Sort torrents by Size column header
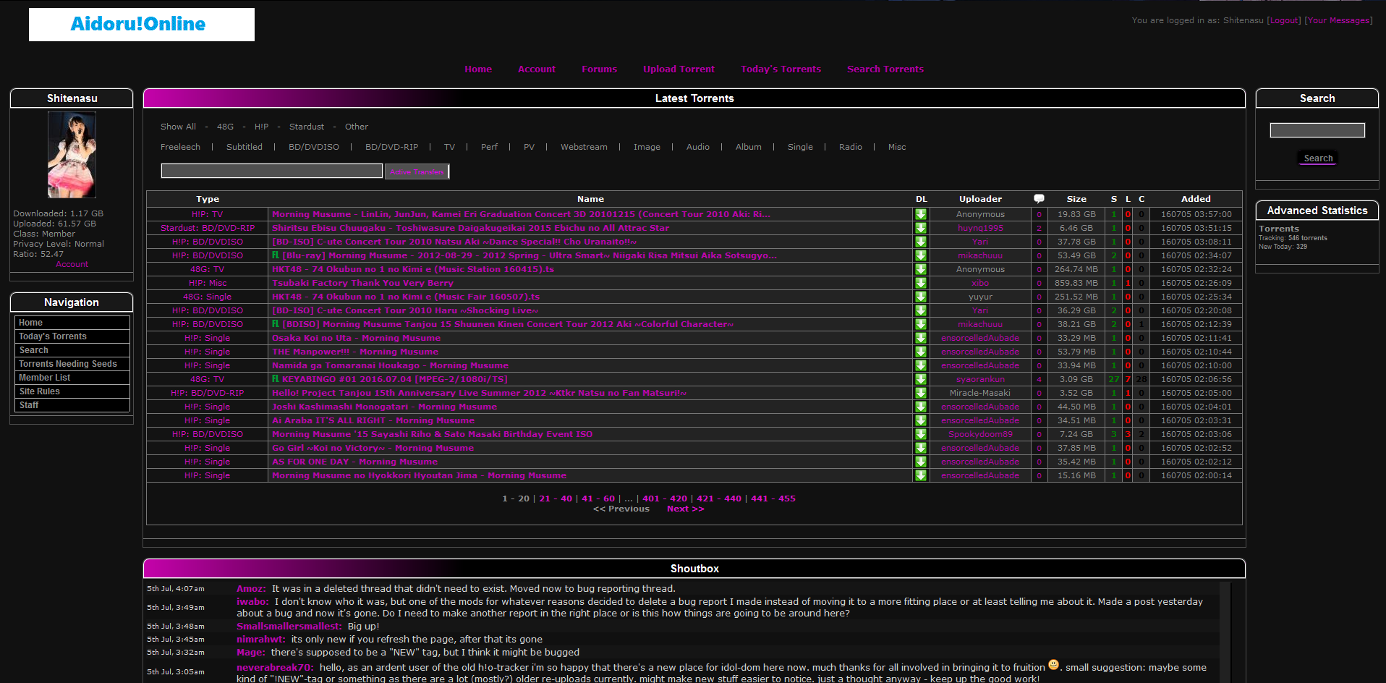 point(1076,199)
